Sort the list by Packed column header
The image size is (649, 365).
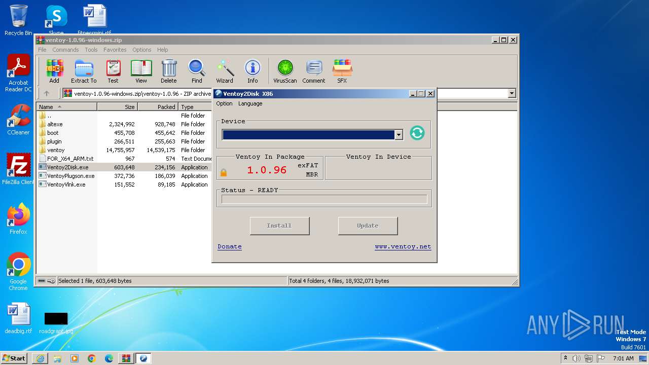[x=158, y=107]
